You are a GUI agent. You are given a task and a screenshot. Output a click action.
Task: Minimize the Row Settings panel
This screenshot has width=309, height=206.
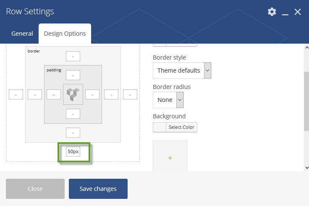coord(285,12)
